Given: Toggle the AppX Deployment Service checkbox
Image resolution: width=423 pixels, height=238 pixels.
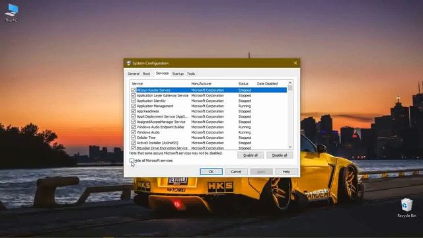Looking at the screenshot, I should click(134, 116).
